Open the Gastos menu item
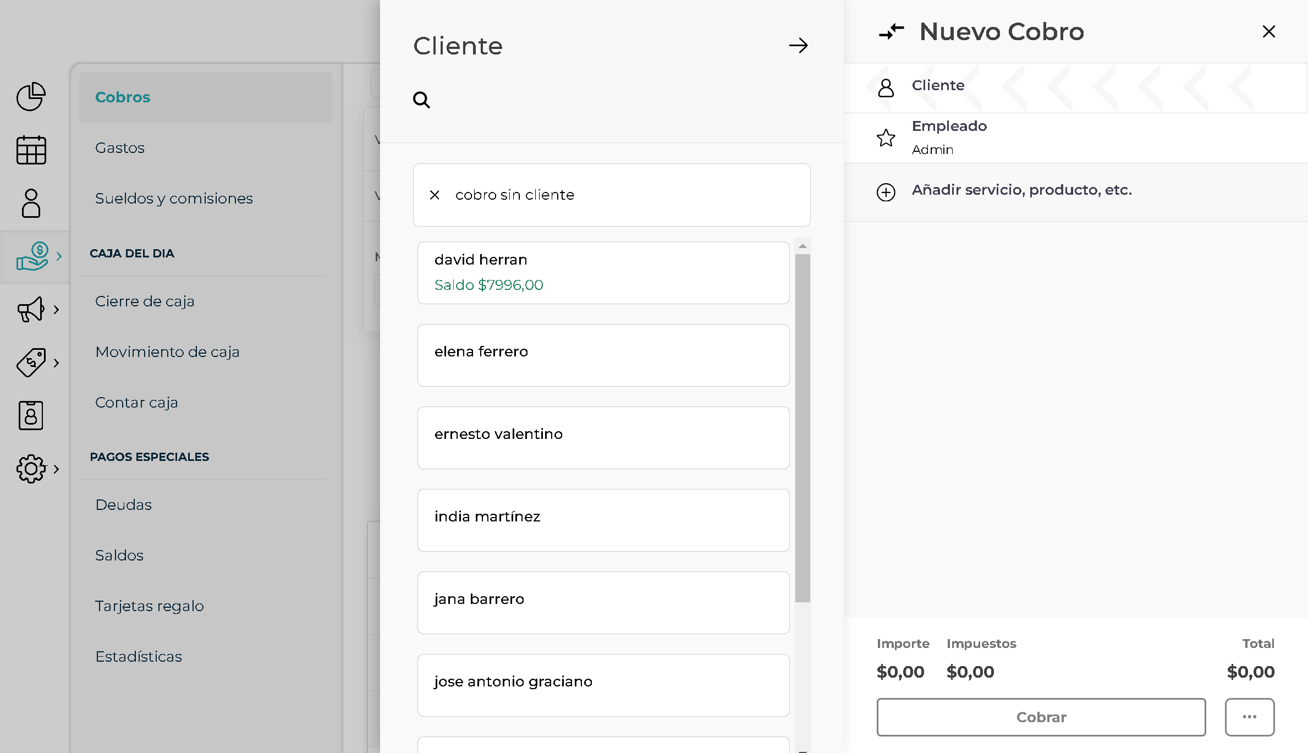1308x753 pixels. 120,148
